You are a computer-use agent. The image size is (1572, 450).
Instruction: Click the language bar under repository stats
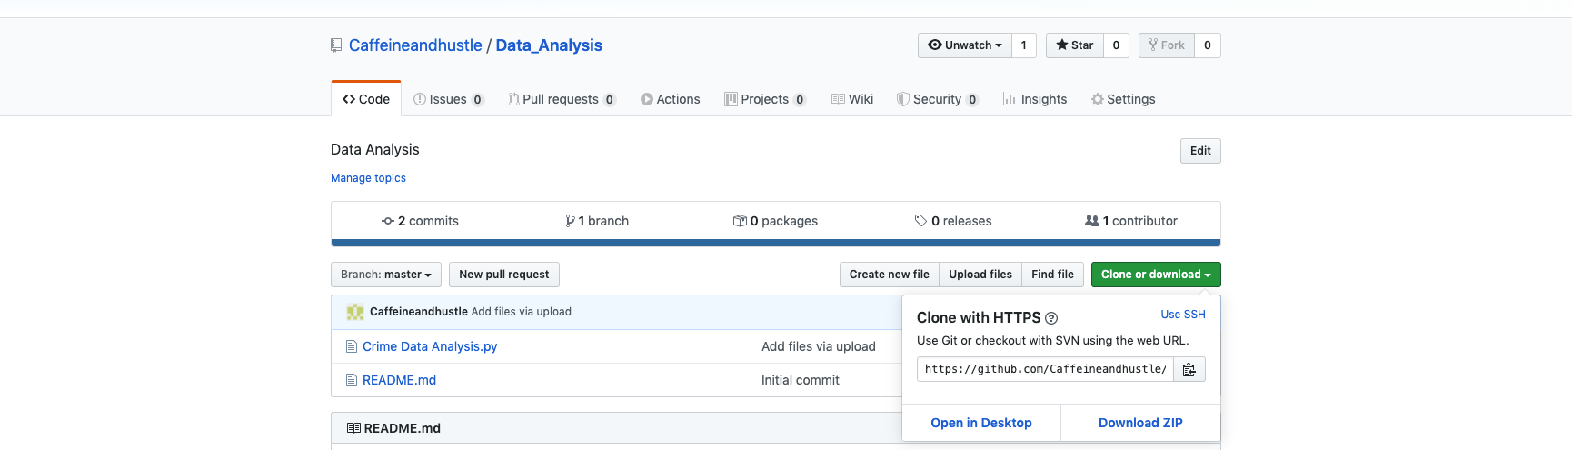point(776,243)
